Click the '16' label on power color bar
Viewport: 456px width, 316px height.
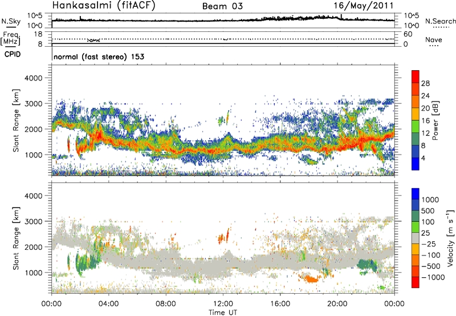coord(425,121)
